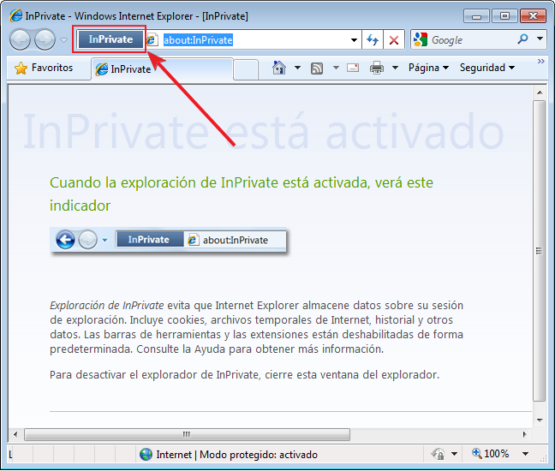
Task: Show more toolbar commands chevron
Action: [540, 62]
